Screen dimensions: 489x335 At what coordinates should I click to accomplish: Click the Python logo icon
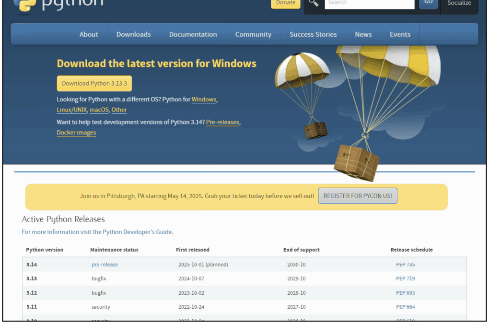24,4
